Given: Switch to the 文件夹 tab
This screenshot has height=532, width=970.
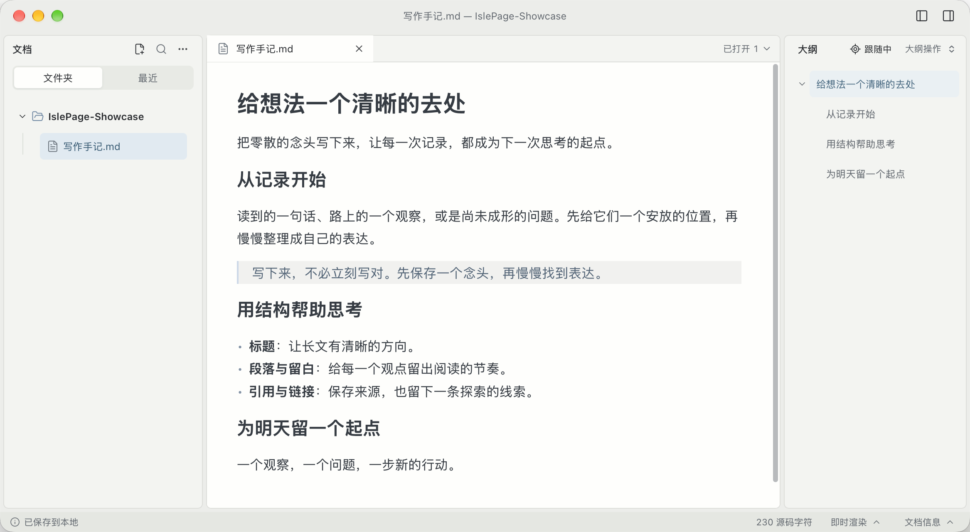Looking at the screenshot, I should (58, 78).
